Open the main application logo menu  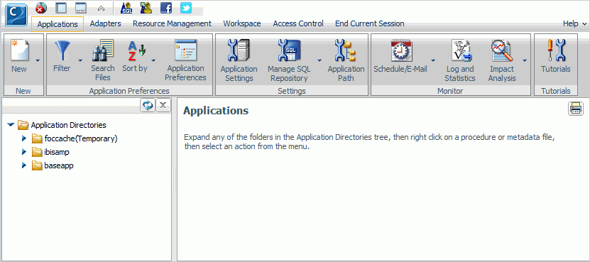16,14
